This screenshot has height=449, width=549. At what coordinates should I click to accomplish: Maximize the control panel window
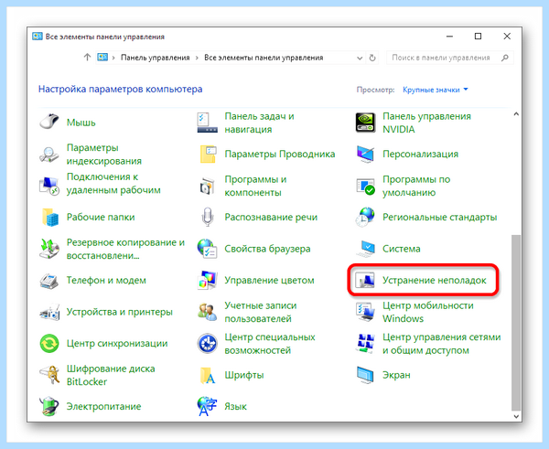coord(478,36)
